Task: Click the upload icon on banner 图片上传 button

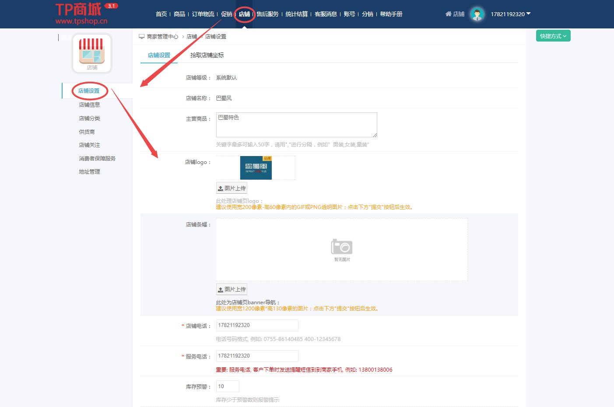Action: coord(221,289)
